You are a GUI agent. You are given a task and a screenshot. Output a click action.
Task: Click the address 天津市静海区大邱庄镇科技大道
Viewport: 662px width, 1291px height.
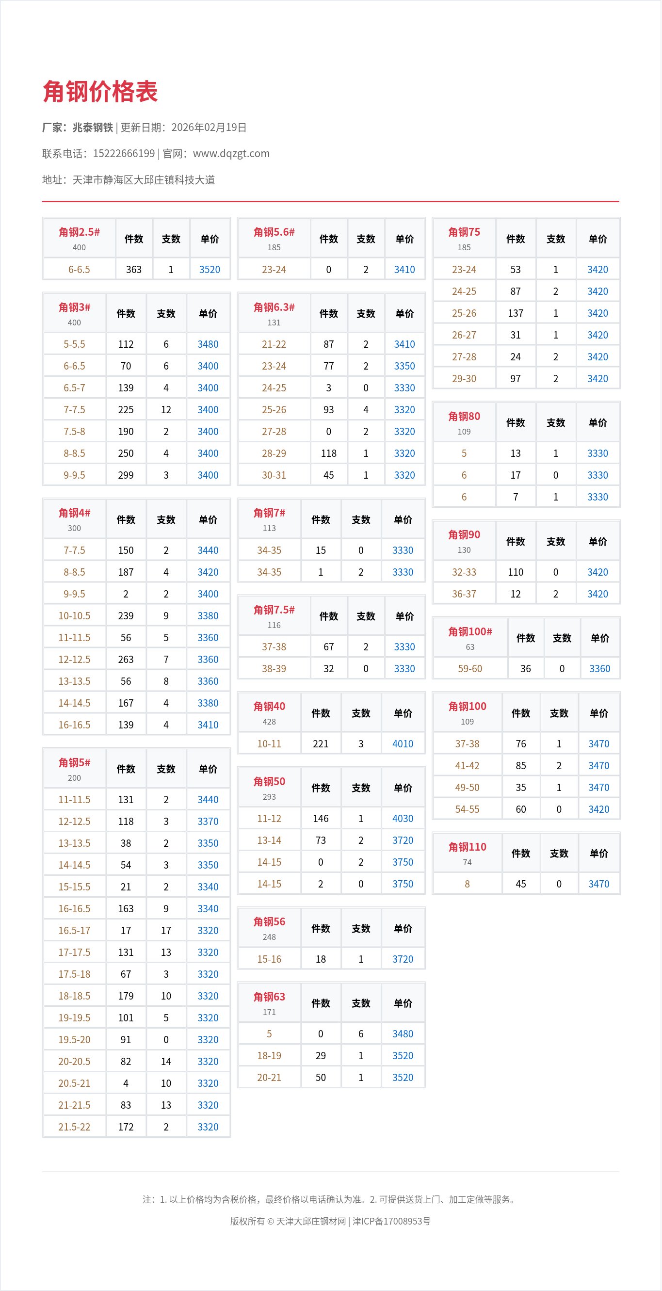pos(144,179)
